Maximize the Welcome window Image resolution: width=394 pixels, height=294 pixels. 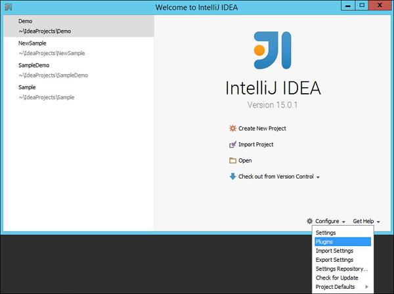[x=362, y=5]
